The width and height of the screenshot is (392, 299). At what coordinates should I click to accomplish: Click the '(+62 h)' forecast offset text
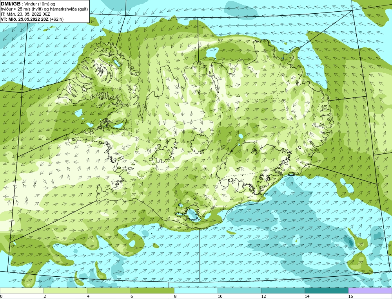(57, 20)
